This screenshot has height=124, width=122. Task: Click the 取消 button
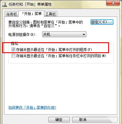pos(83,120)
